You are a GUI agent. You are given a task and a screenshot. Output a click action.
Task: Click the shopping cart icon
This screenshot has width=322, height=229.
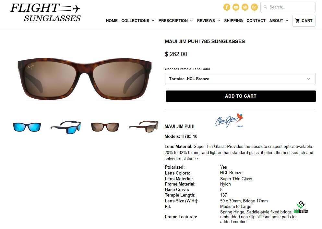(x=297, y=20)
